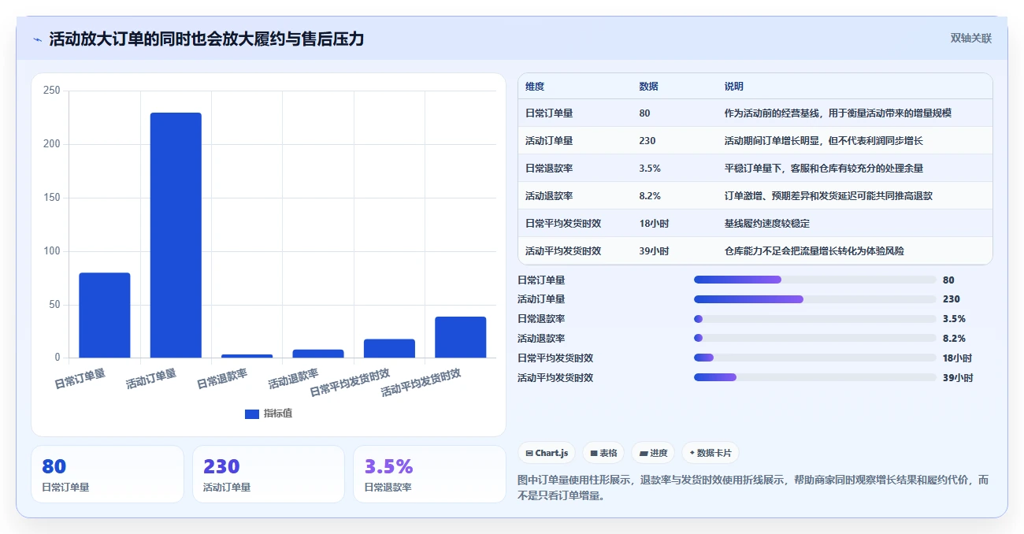This screenshot has height=534, width=1024.
Task: Click the 指标值 legend text
Action: [278, 413]
